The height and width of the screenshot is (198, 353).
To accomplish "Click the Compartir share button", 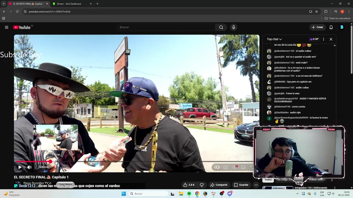I will click(219, 185).
